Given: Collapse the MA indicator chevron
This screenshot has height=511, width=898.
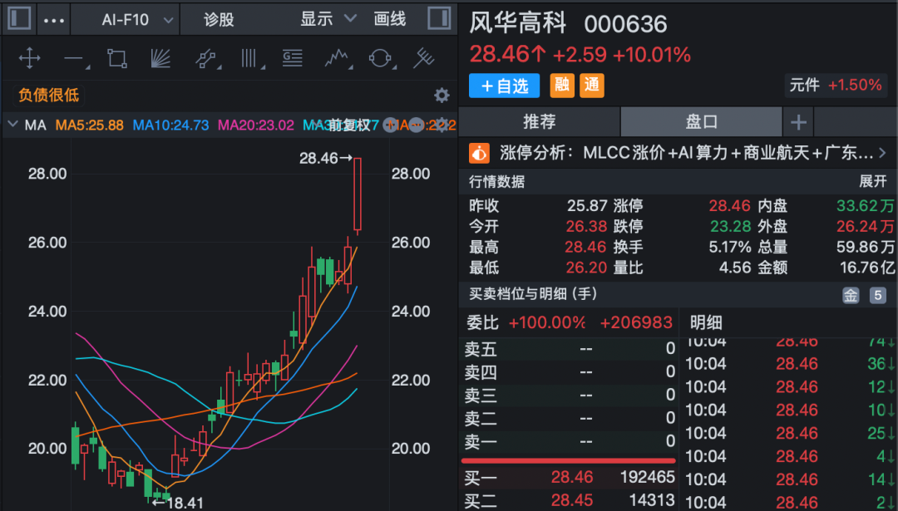Looking at the screenshot, I should [12, 124].
